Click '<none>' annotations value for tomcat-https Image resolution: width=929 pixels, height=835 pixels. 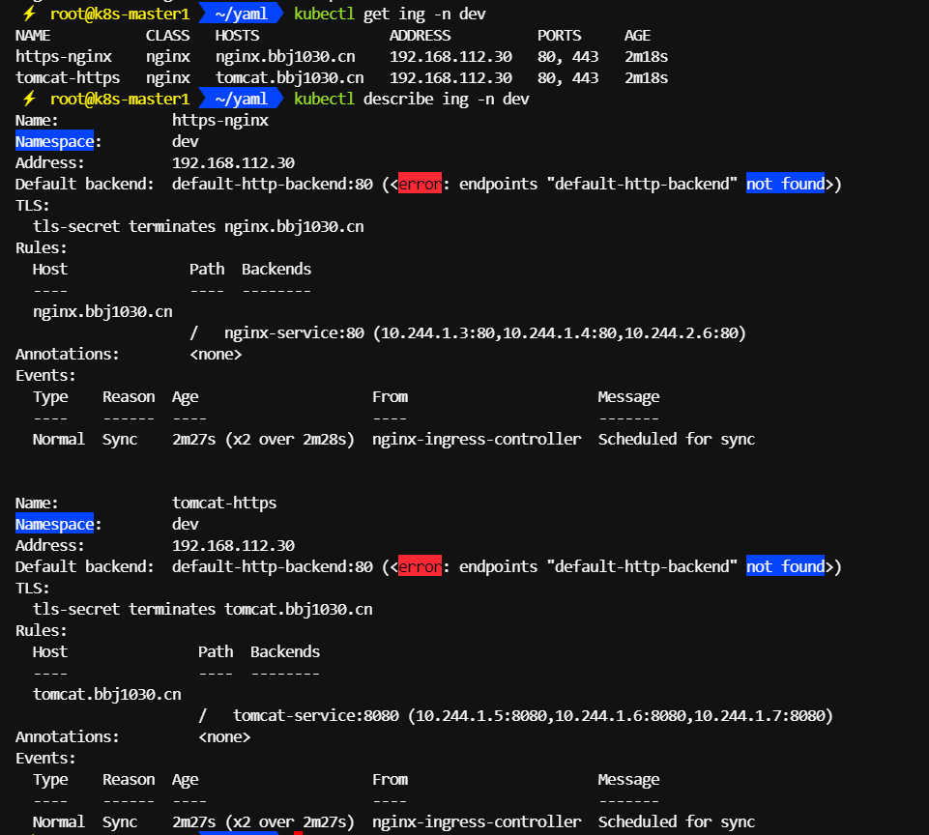tap(224, 737)
